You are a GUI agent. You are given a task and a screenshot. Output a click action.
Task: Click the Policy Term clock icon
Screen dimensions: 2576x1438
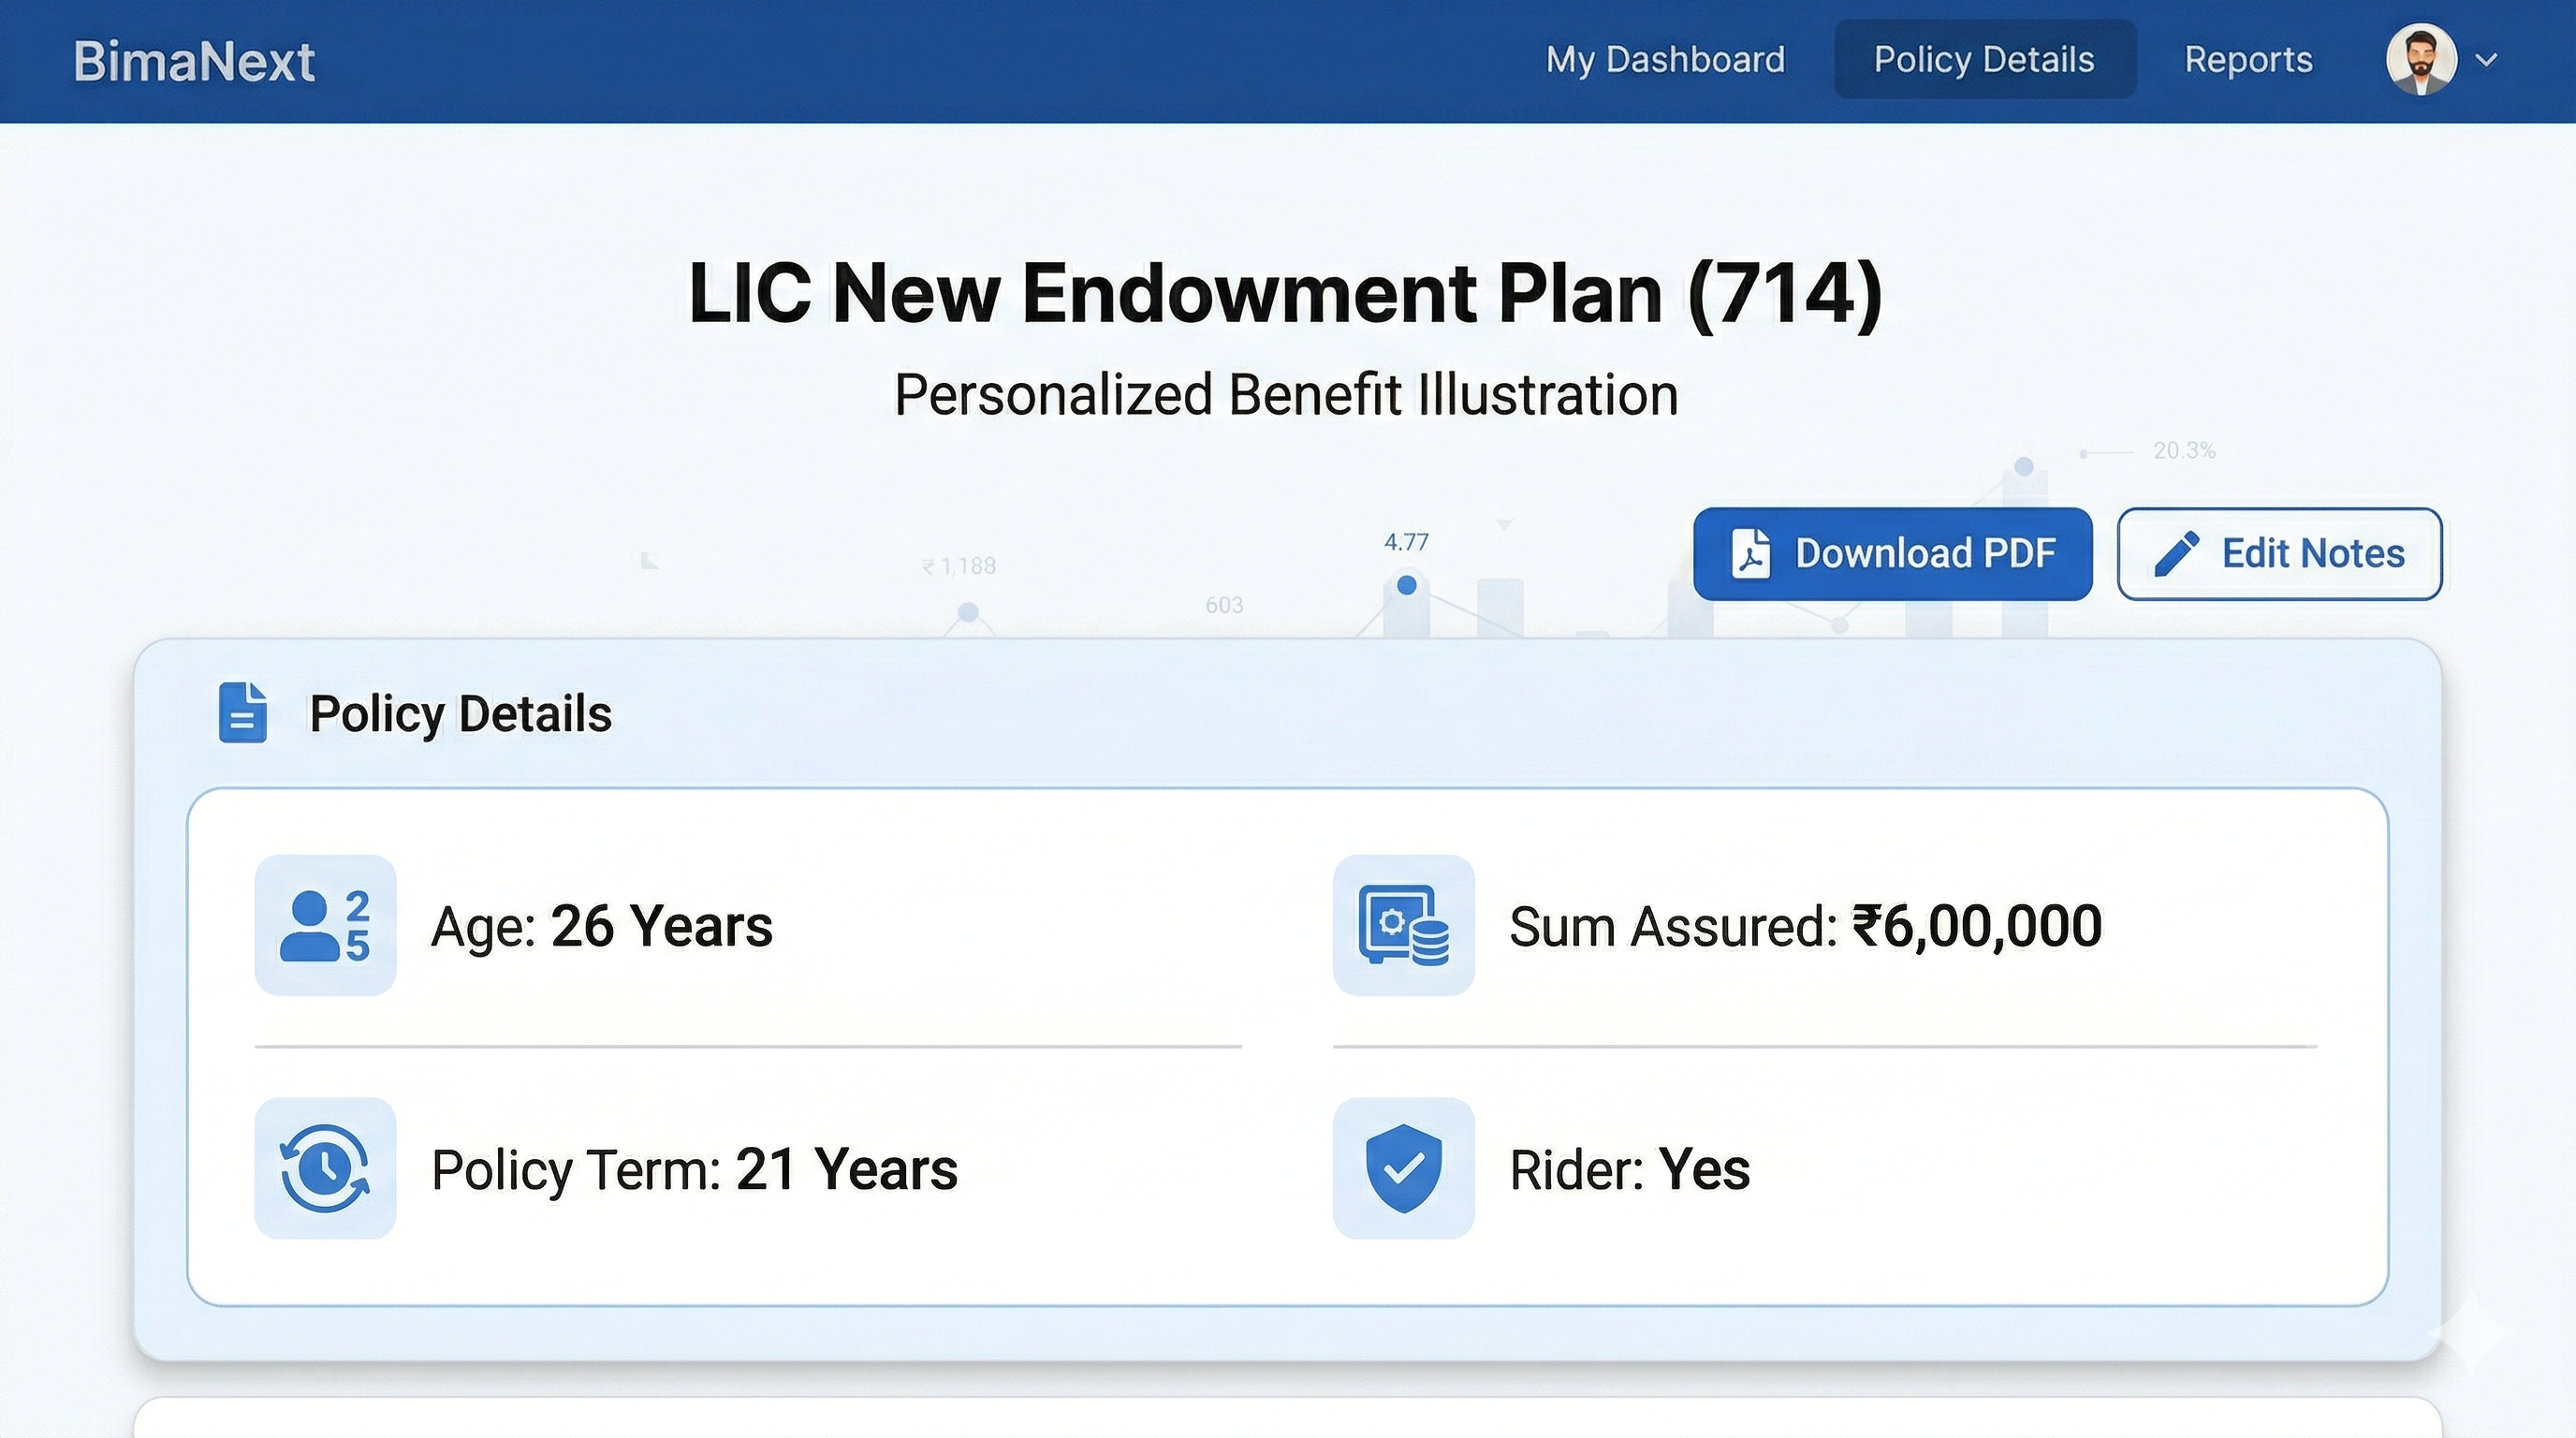(325, 1168)
